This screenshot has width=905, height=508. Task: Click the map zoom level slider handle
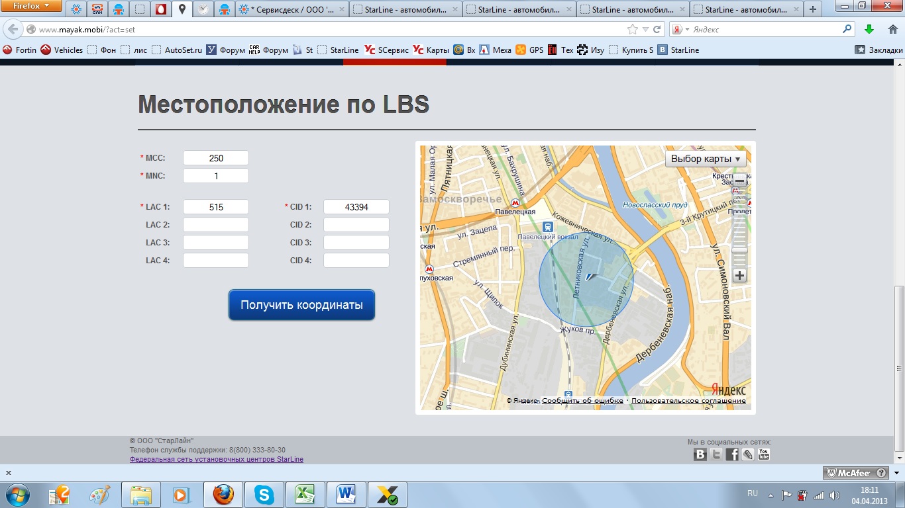[740, 250]
